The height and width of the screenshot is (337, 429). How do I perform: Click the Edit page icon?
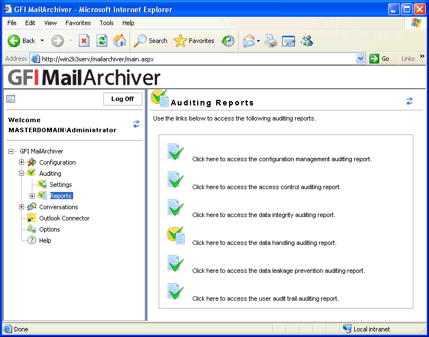click(x=288, y=41)
